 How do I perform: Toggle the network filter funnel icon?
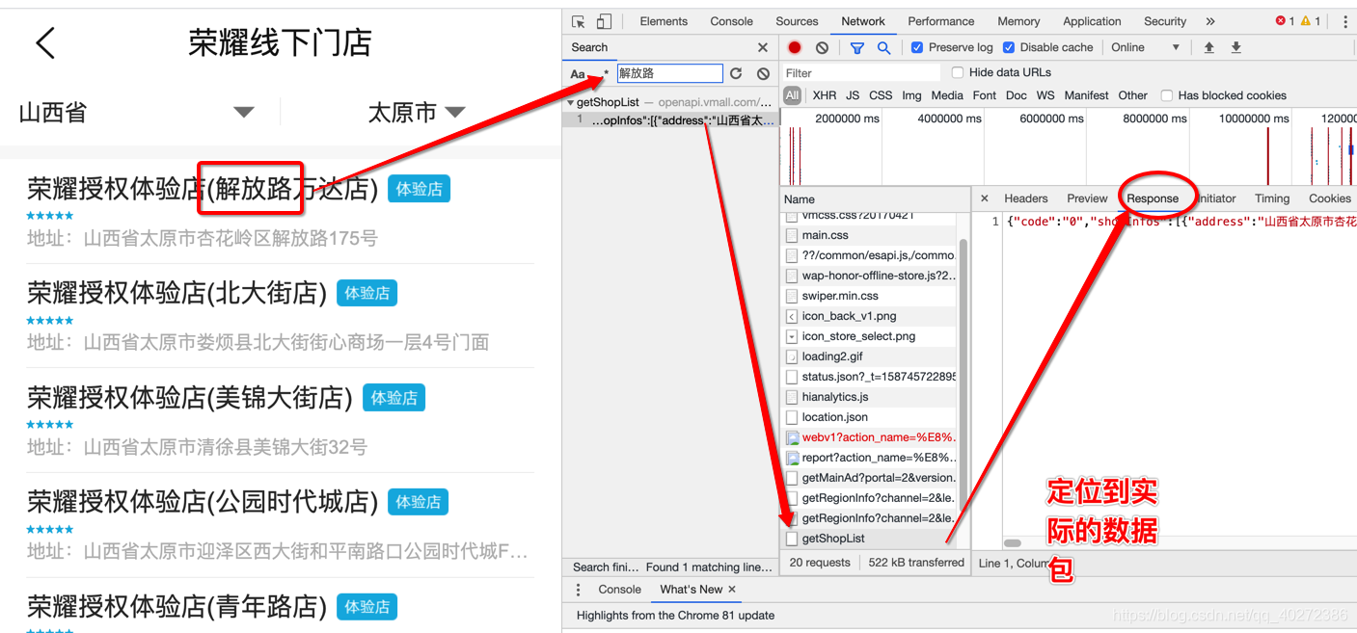point(856,47)
